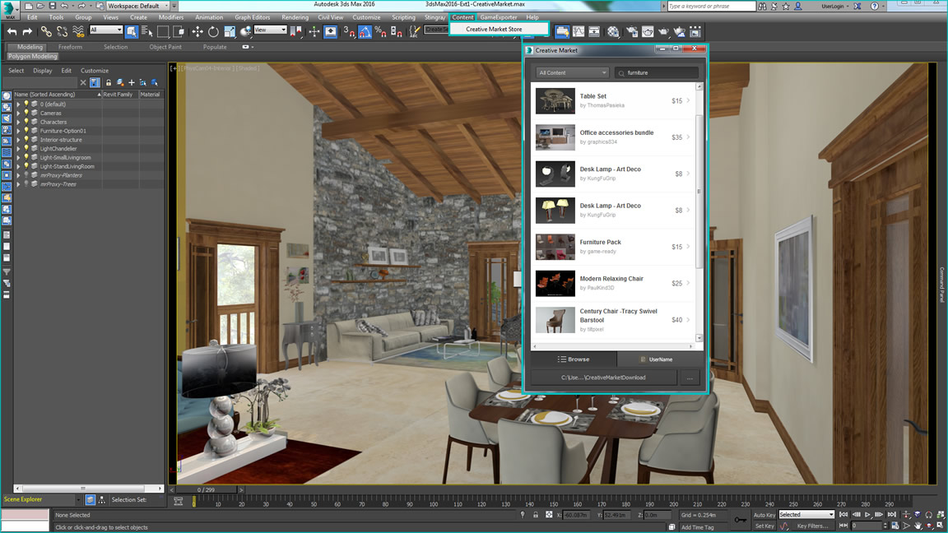Click the Undo arrow icon
The image size is (948, 533).
pos(12,31)
